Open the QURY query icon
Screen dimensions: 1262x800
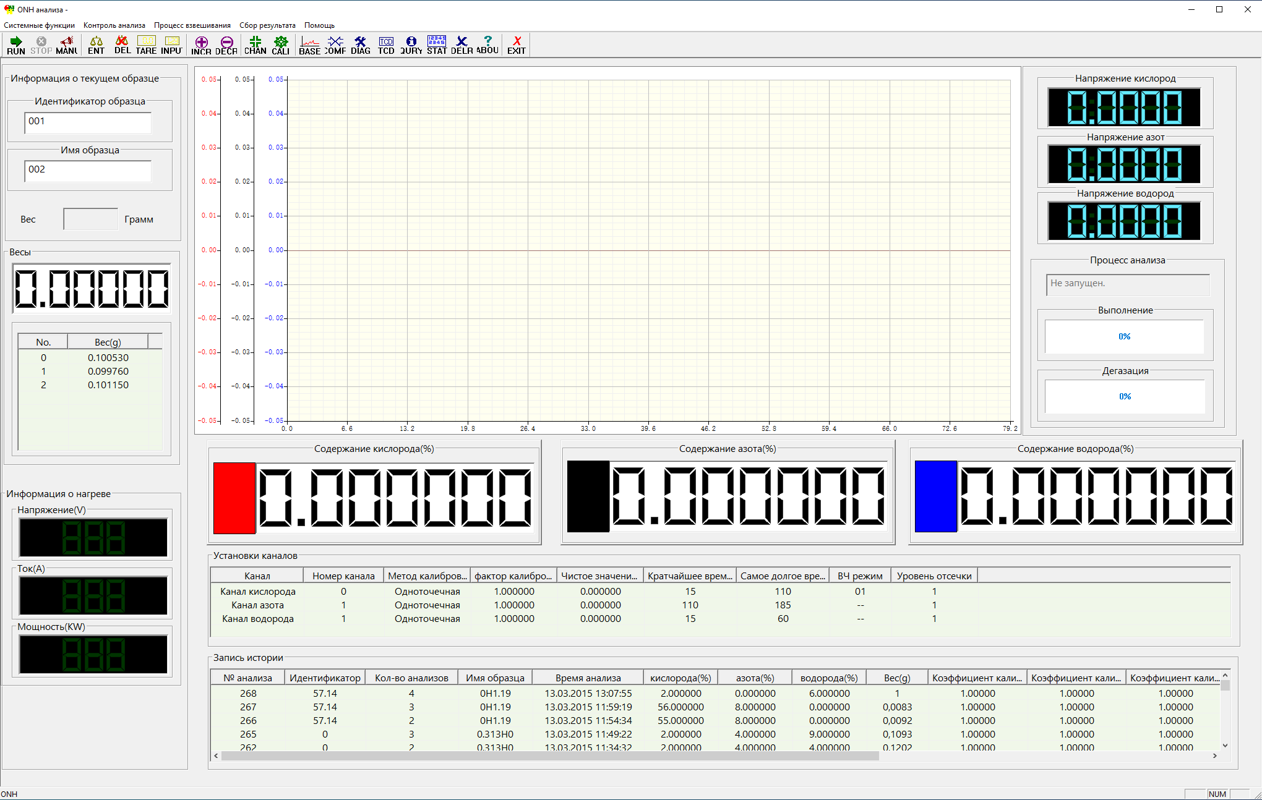coord(411,45)
